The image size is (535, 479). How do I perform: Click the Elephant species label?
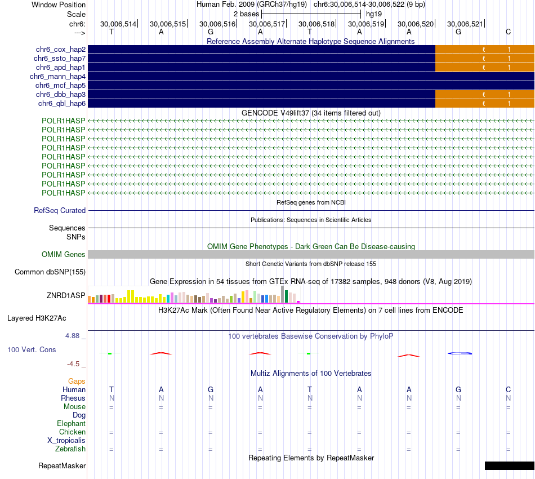click(x=71, y=424)
